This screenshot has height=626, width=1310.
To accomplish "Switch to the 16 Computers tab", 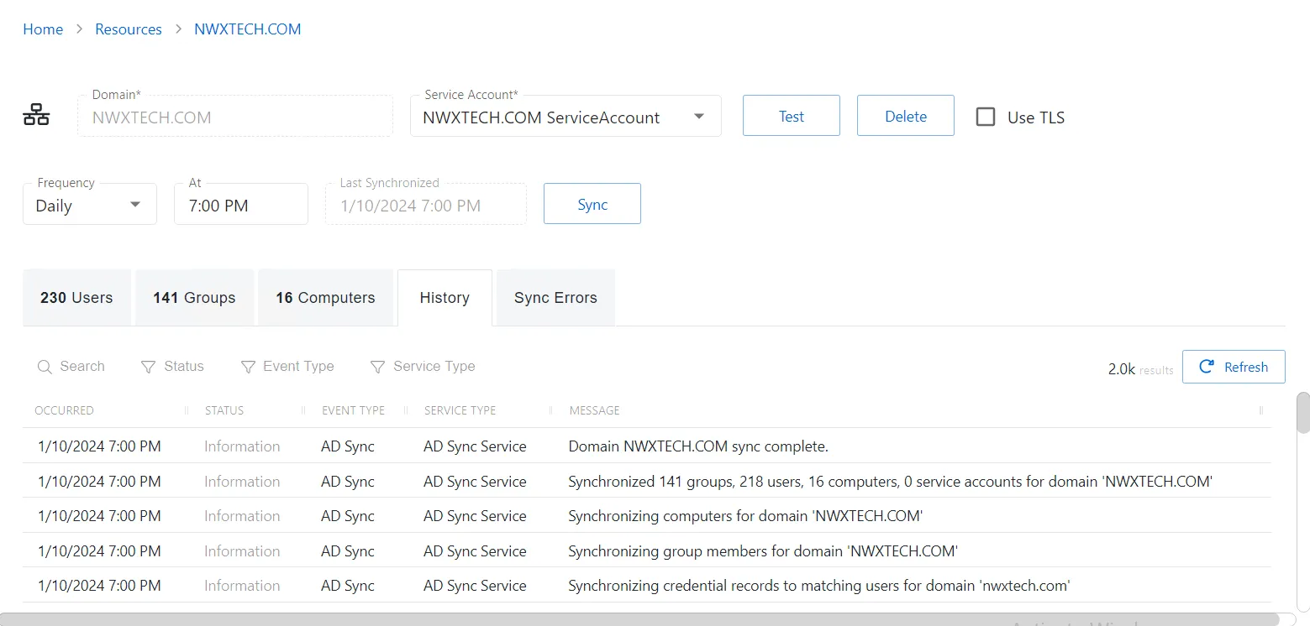I will point(325,298).
